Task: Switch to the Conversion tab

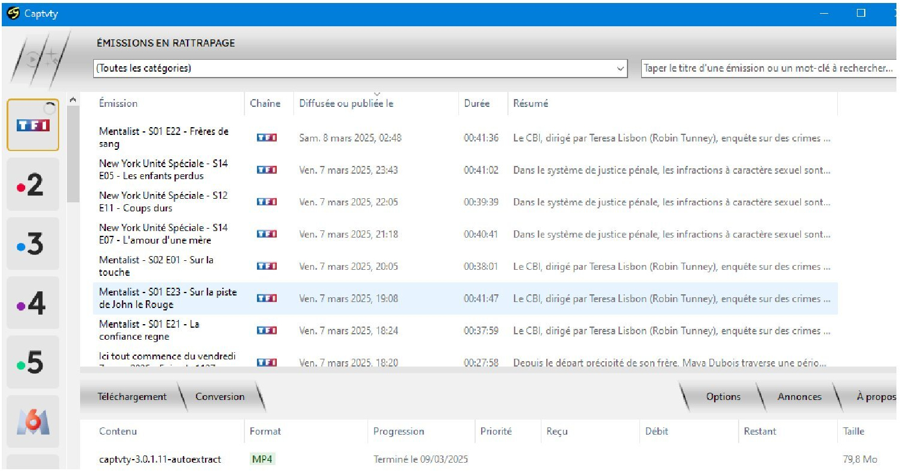Action: click(x=220, y=396)
